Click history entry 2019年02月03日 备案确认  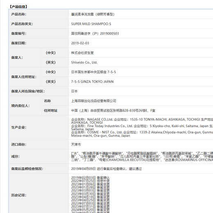(90, 178)
